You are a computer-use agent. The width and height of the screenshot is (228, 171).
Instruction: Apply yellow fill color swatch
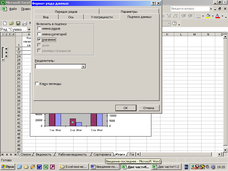[208, 16]
